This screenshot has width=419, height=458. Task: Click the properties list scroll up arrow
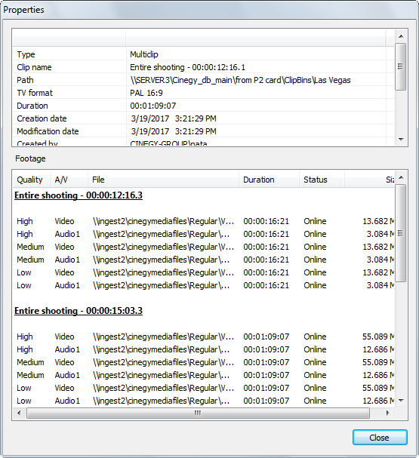[401, 36]
